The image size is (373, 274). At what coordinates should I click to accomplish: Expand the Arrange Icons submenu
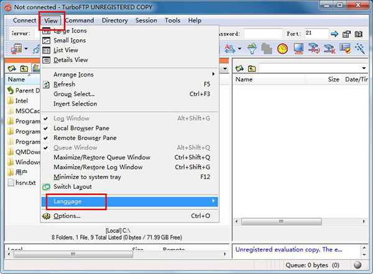130,75
